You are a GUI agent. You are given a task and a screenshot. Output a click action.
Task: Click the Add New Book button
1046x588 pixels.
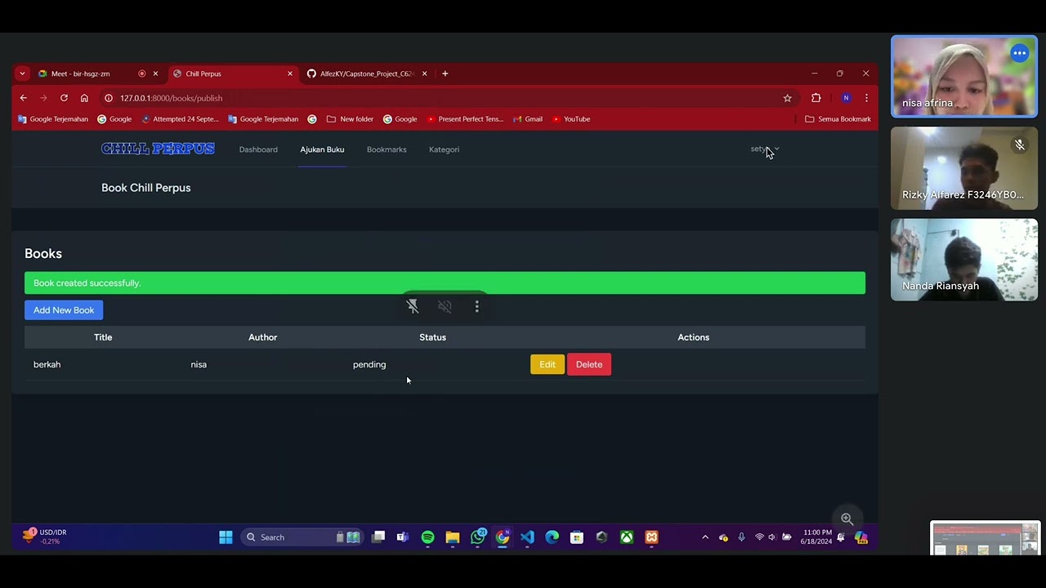pos(64,310)
